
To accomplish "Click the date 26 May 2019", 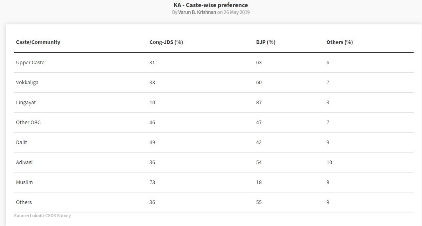I will [x=237, y=12].
